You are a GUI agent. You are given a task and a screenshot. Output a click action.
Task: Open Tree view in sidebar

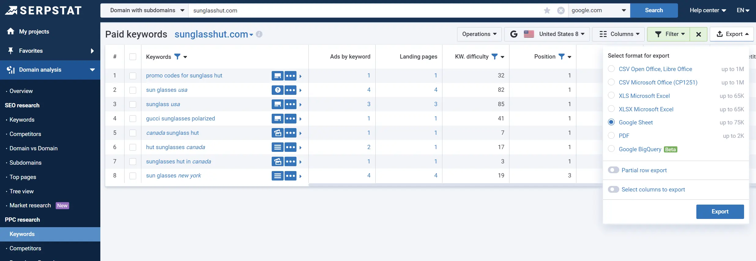click(21, 191)
